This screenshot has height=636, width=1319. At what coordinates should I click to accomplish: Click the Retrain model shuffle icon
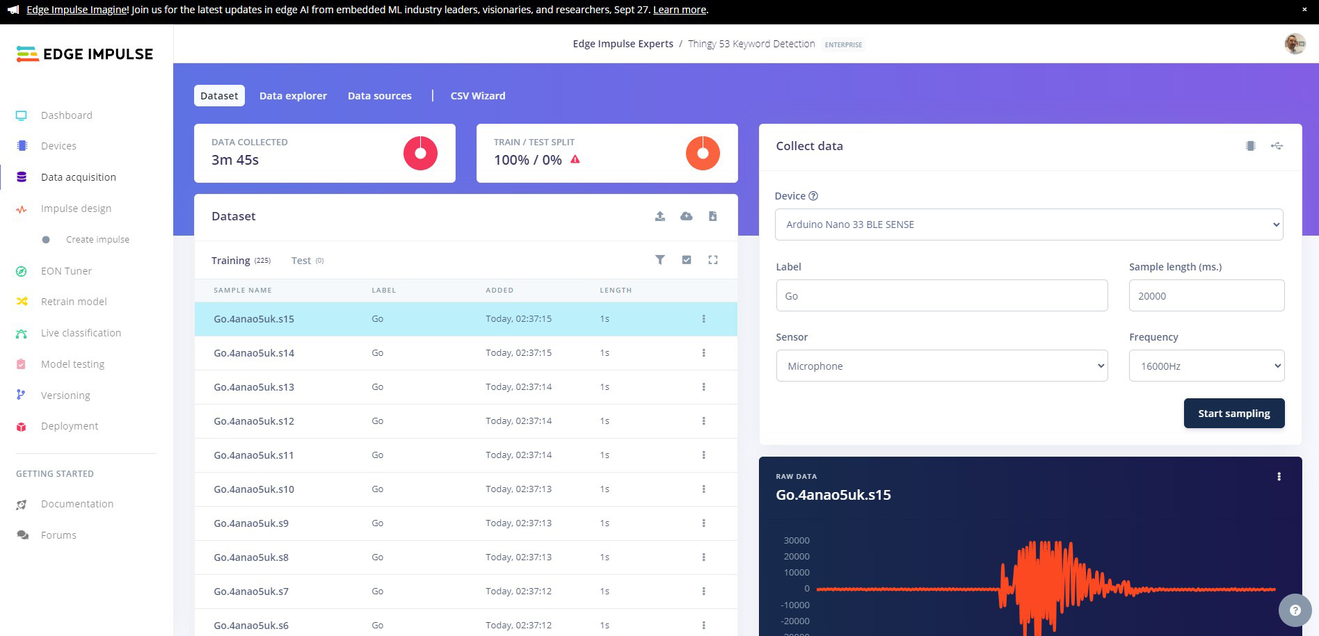22,302
